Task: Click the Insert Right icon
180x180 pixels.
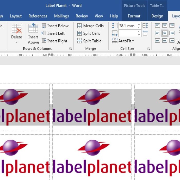Action: click(44, 41)
